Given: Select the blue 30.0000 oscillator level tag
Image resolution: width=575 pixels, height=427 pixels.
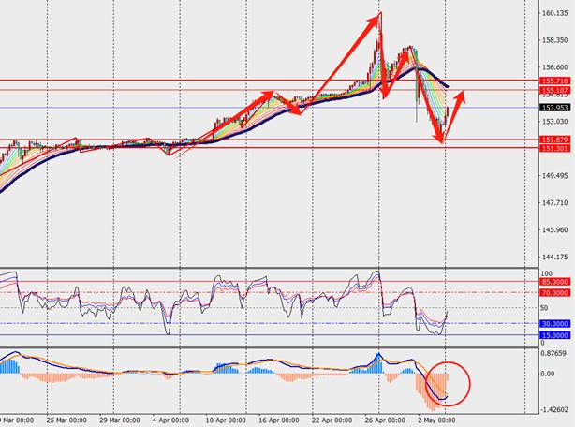Looking at the screenshot, I should (555, 324).
